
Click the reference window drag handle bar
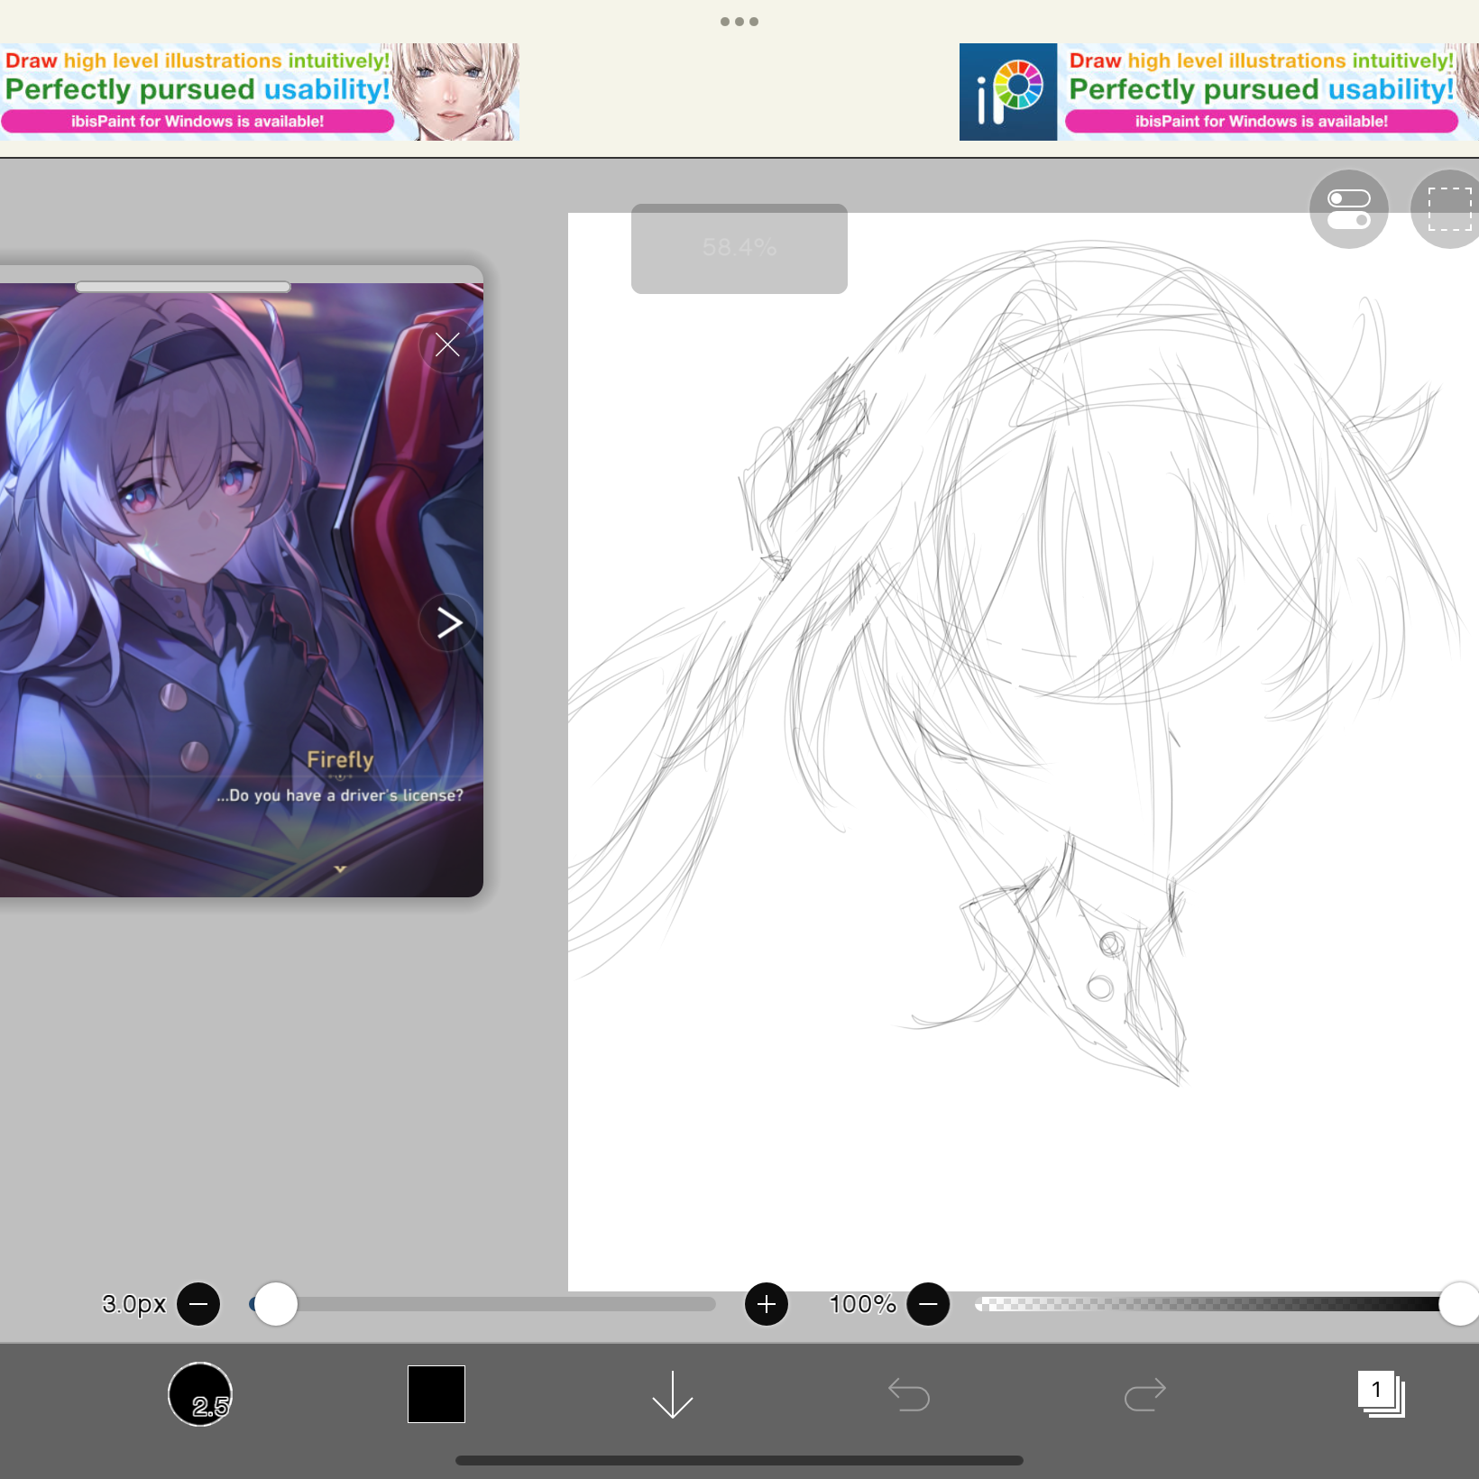click(183, 287)
